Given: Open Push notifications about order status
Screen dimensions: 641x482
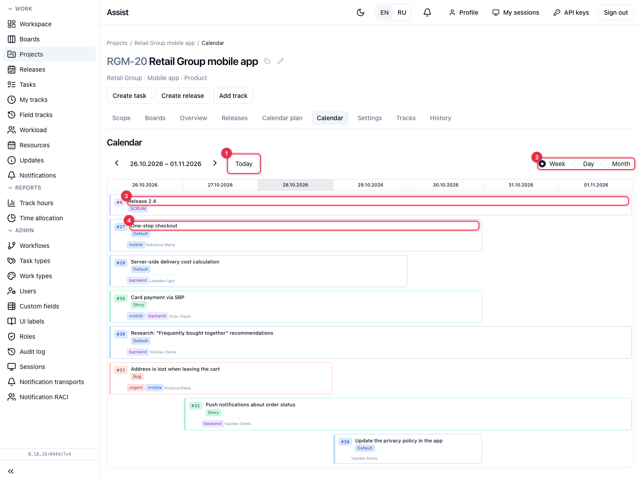Looking at the screenshot, I should pyautogui.click(x=408, y=414).
